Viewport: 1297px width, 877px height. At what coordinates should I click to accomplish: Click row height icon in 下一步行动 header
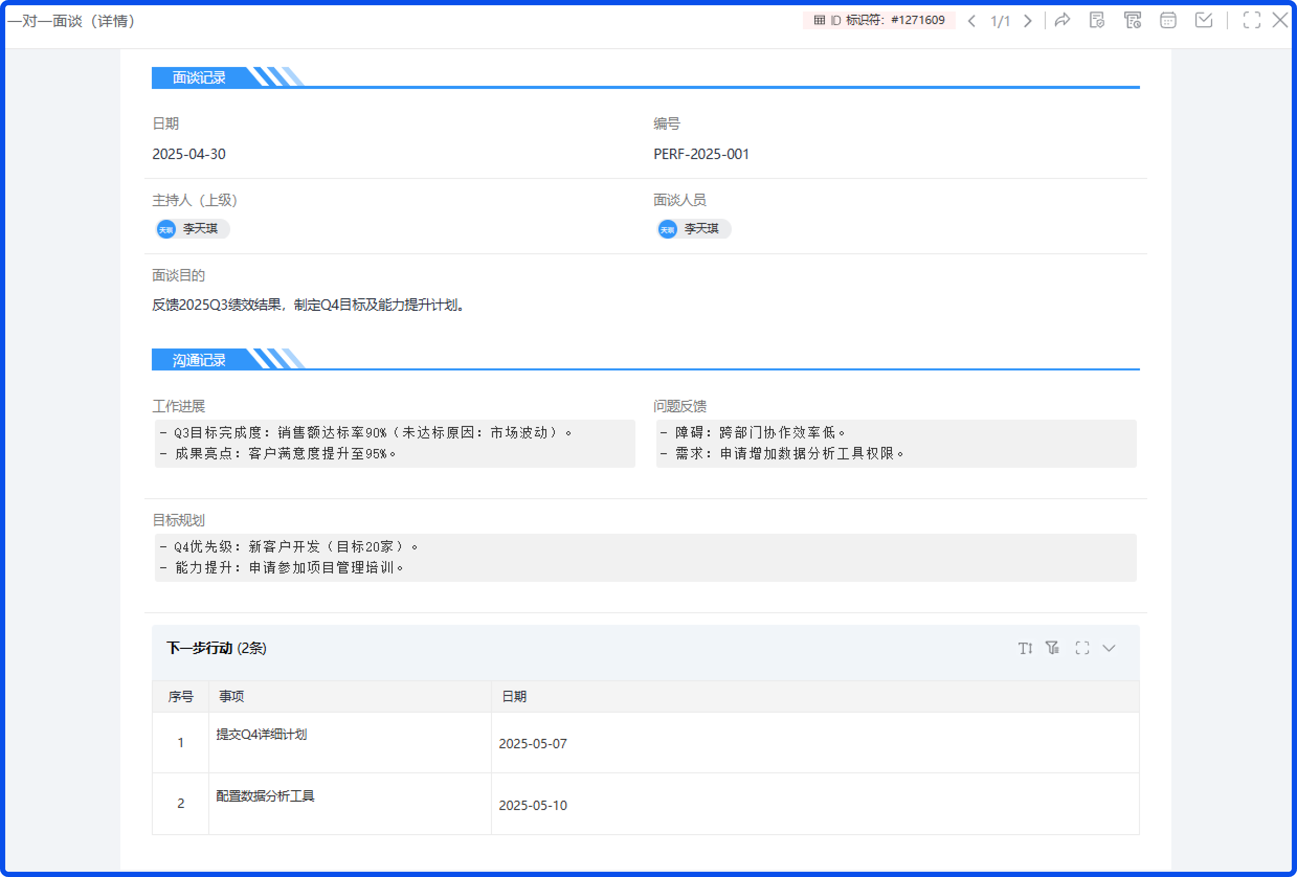tap(1025, 648)
